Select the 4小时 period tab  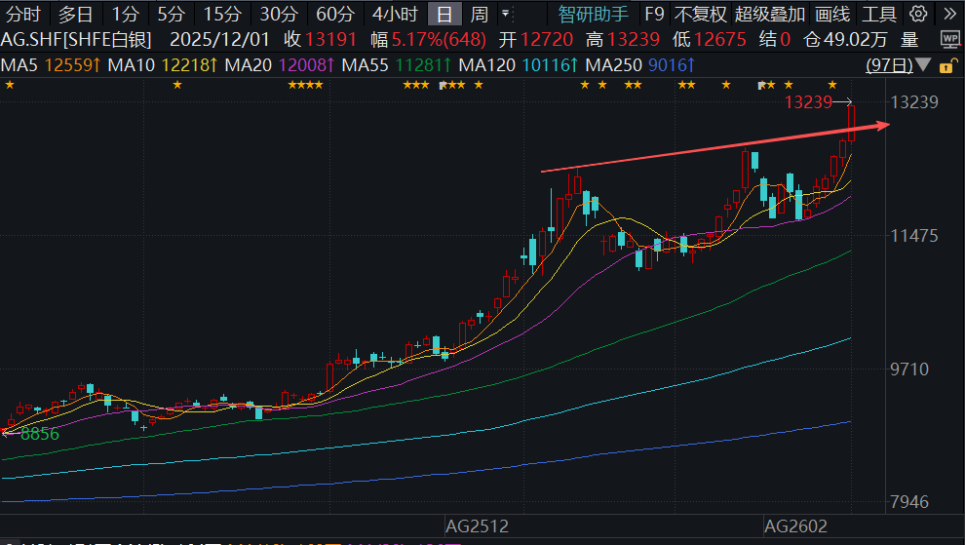pos(395,14)
